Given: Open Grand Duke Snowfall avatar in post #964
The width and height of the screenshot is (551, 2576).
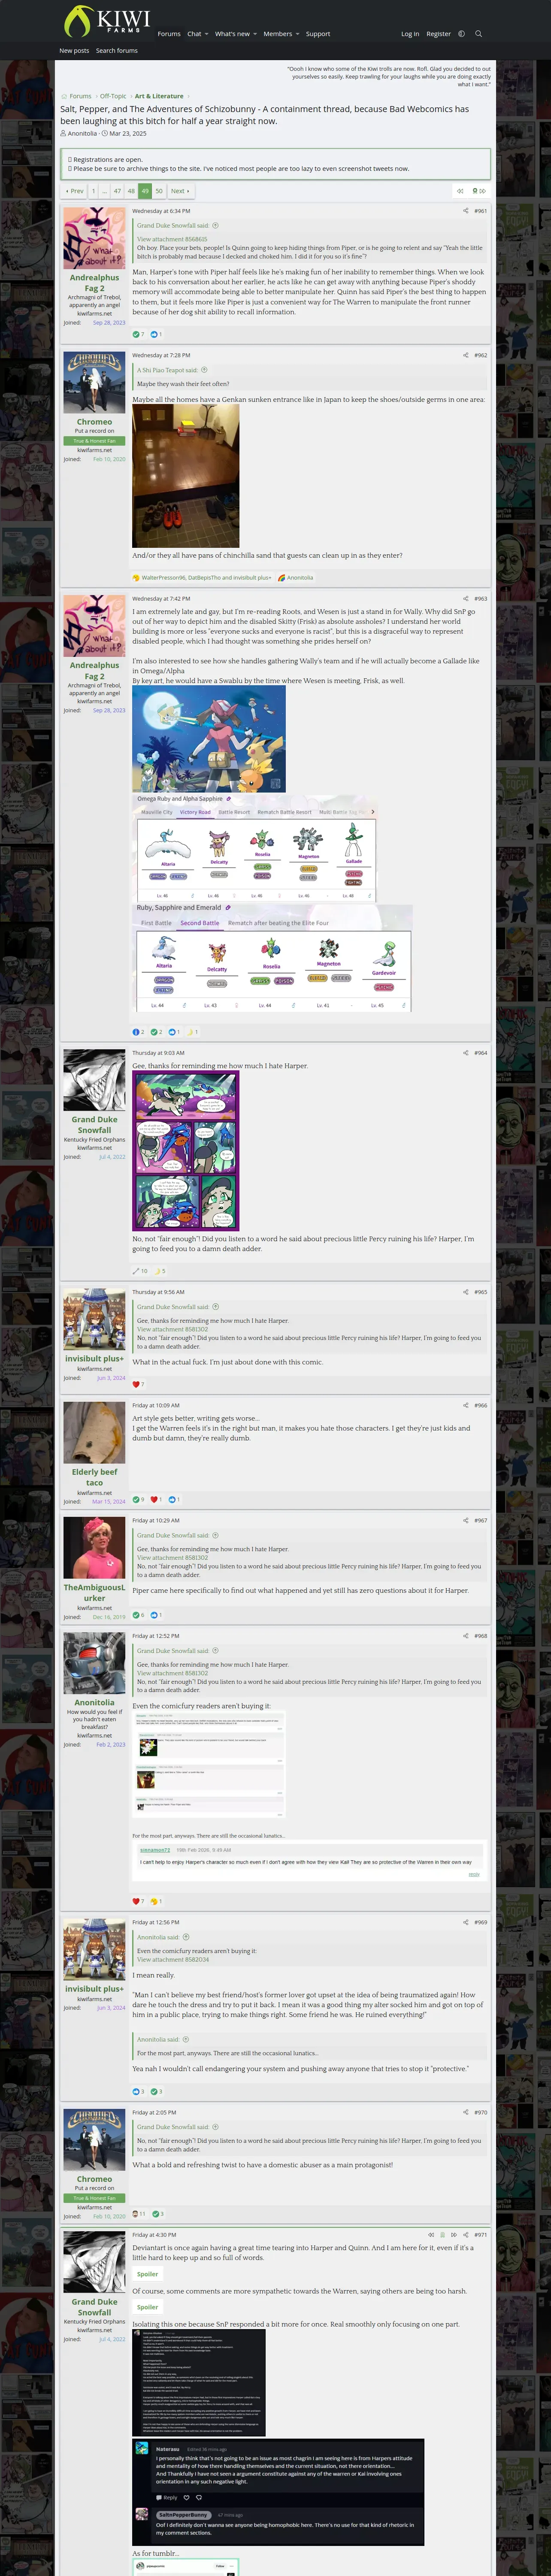Looking at the screenshot, I should [94, 1080].
